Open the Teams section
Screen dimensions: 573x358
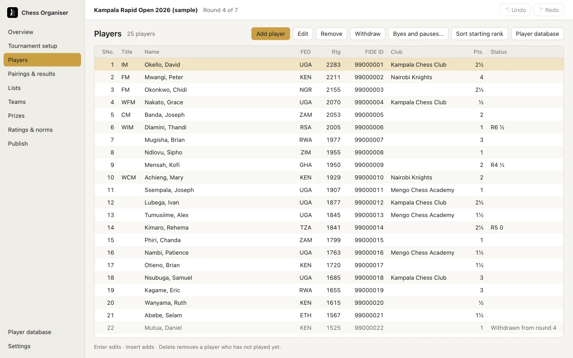click(x=42, y=102)
